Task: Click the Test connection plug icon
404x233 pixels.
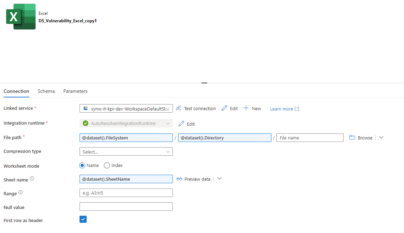Action: click(x=178, y=108)
